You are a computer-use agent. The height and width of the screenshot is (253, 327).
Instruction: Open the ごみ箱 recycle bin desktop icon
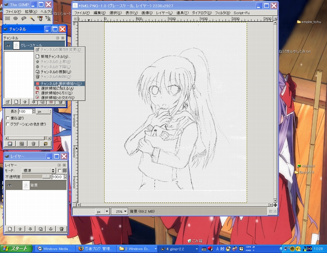point(195,241)
